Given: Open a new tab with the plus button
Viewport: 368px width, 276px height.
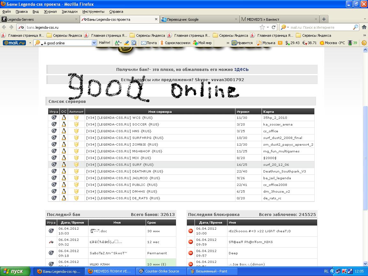Looking at the screenshot, I should click(x=324, y=19).
